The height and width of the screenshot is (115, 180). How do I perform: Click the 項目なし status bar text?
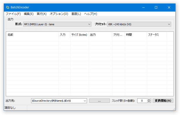(x=10, y=108)
